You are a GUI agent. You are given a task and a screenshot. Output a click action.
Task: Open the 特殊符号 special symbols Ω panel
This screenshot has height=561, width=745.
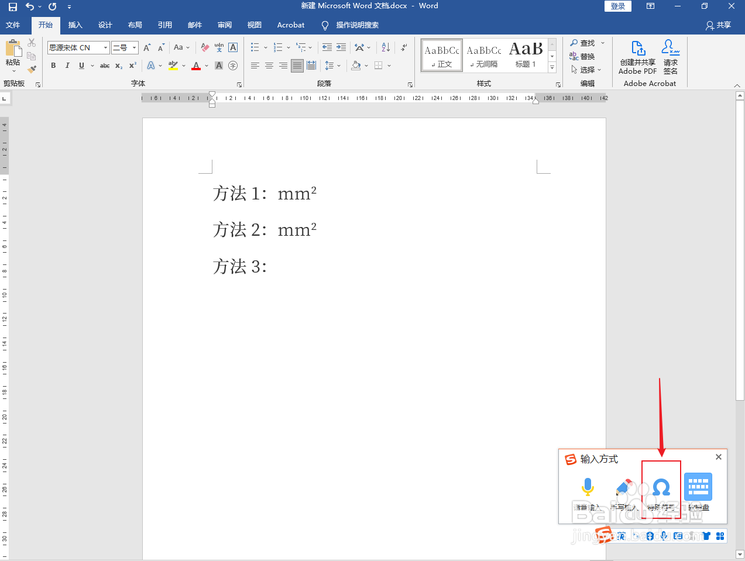click(661, 487)
